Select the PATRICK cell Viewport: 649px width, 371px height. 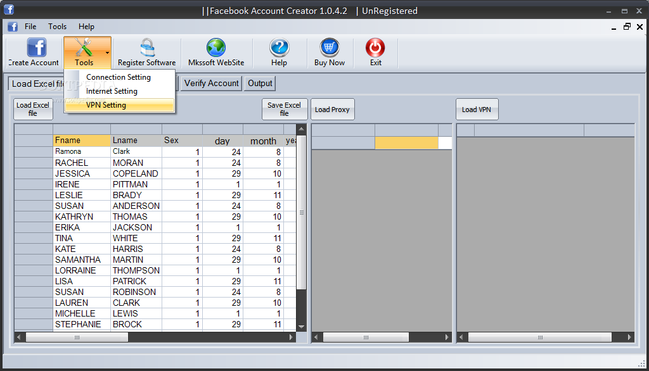pyautogui.click(x=136, y=281)
